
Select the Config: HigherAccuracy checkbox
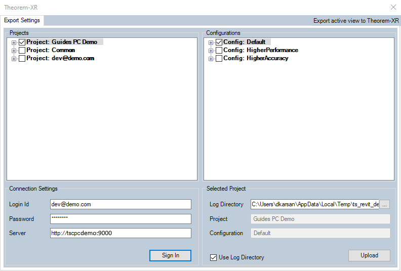tap(219, 59)
